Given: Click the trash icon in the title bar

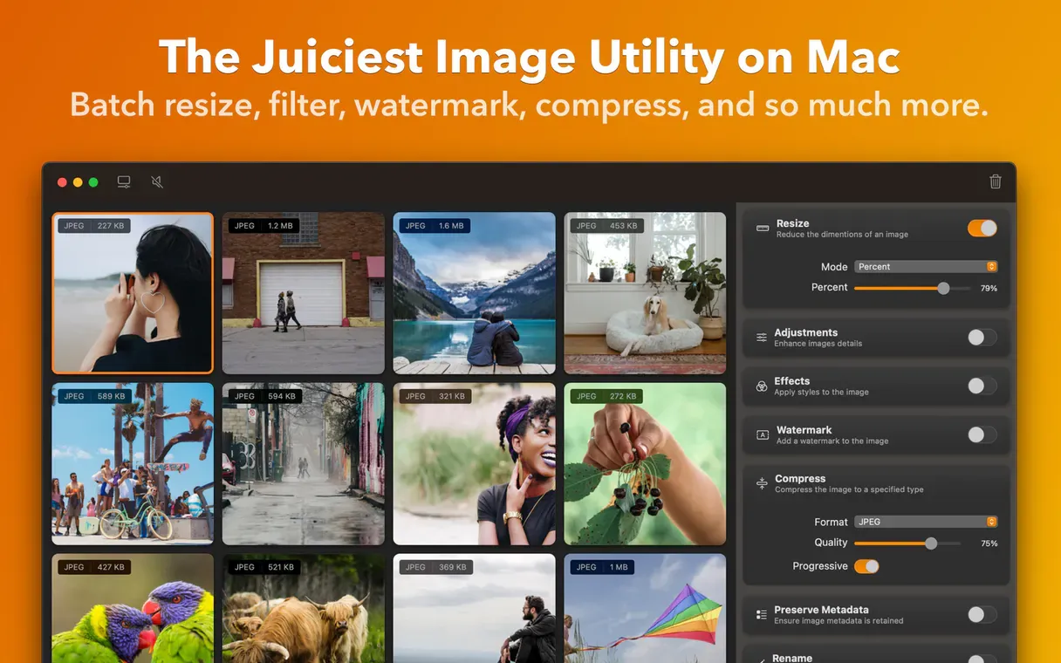Looking at the screenshot, I should tap(995, 181).
